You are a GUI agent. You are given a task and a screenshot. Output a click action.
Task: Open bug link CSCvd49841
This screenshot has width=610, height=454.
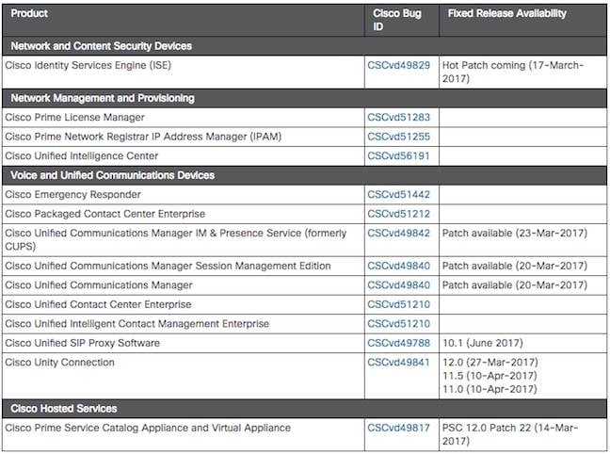(398, 363)
